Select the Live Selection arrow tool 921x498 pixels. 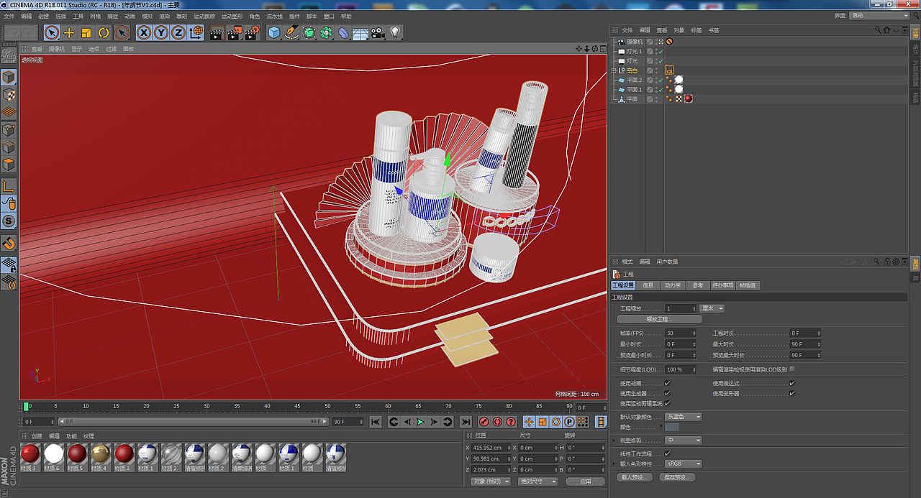(52, 32)
